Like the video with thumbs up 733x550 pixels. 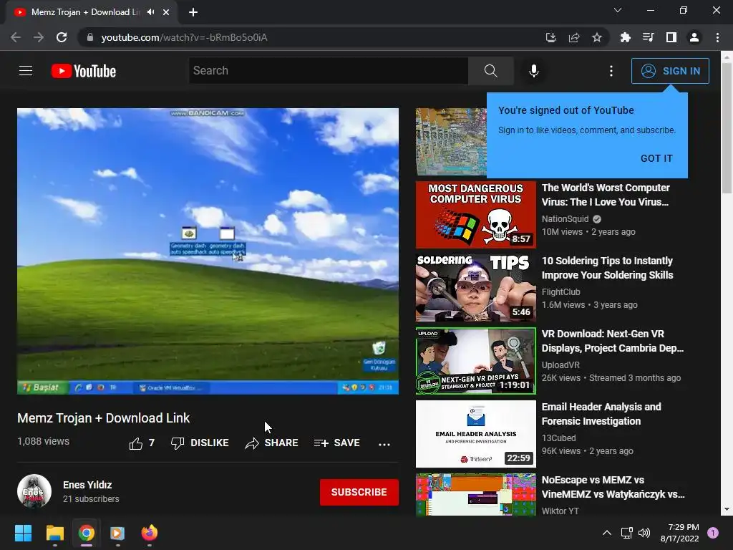click(142, 443)
